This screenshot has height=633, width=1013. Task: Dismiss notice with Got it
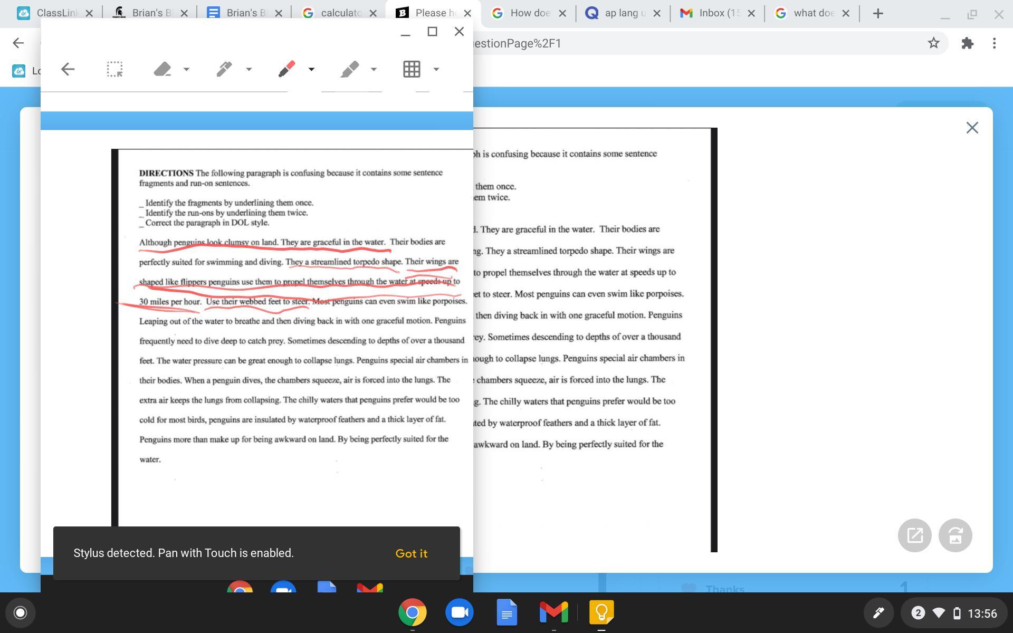point(411,553)
